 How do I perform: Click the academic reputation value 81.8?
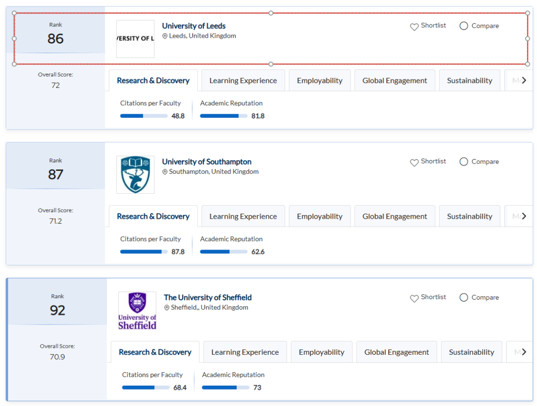coord(258,116)
